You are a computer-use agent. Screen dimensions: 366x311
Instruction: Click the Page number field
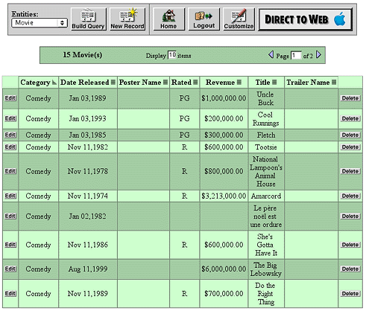(296, 55)
